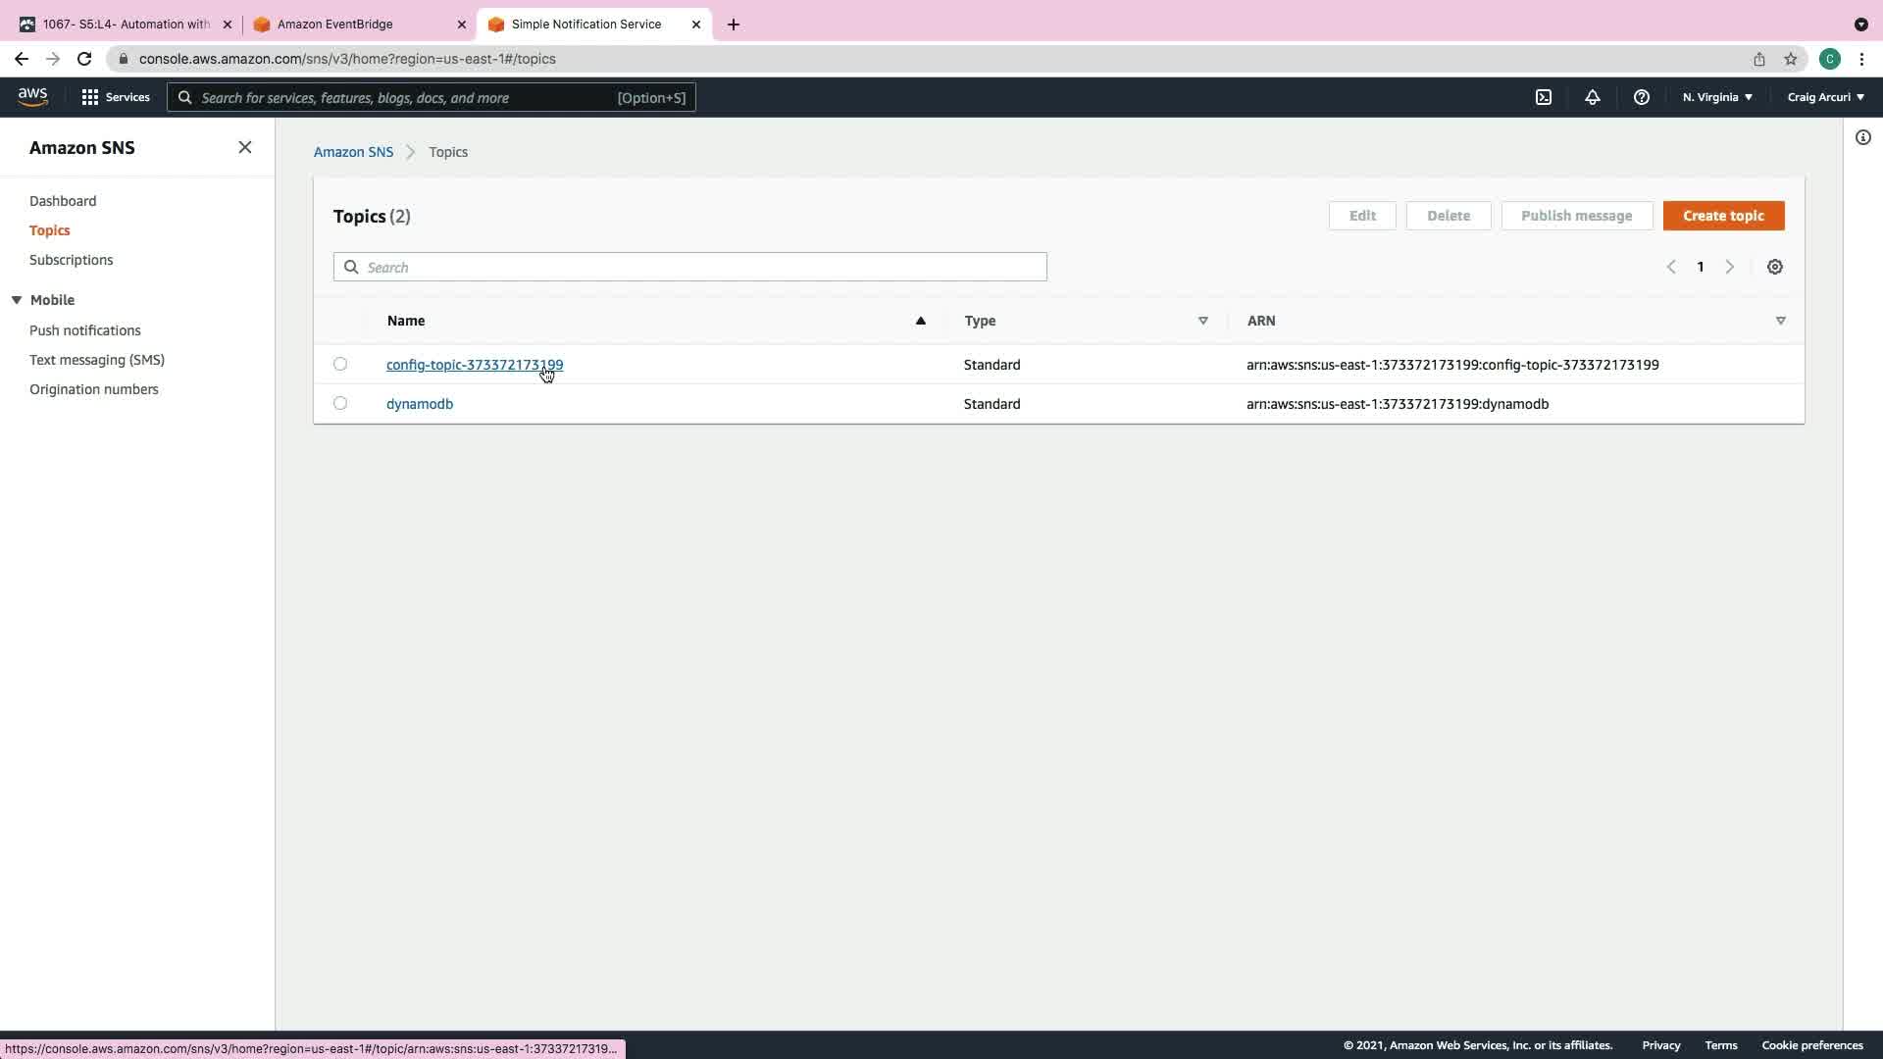Open table preferences gear icon
This screenshot has width=1883, height=1059.
(x=1774, y=267)
